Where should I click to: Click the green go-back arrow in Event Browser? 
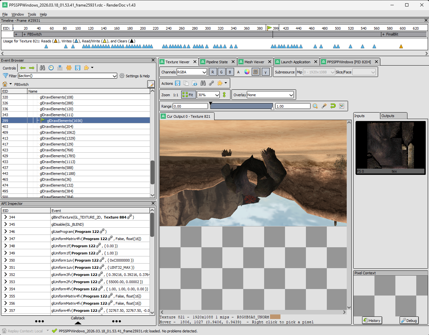click(23, 68)
